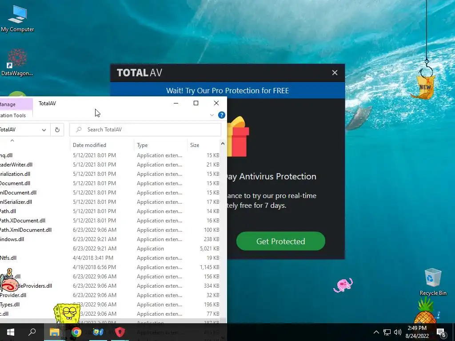The height and width of the screenshot is (341, 455).
Task: Click the search magnifier in Search TotalAV box
Action: click(79, 130)
